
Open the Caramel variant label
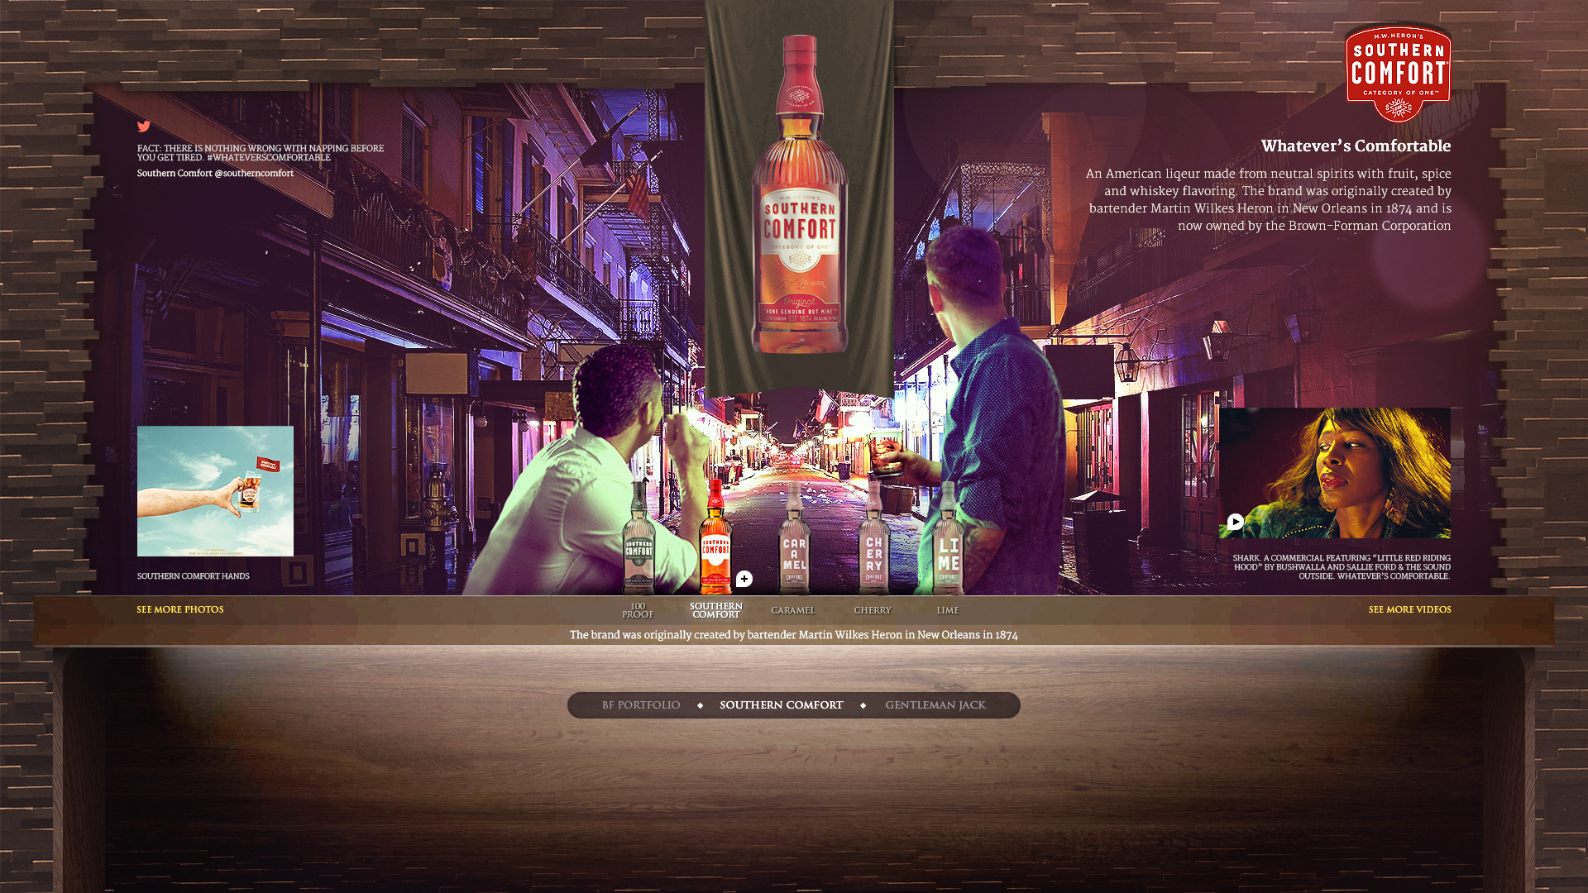click(793, 611)
